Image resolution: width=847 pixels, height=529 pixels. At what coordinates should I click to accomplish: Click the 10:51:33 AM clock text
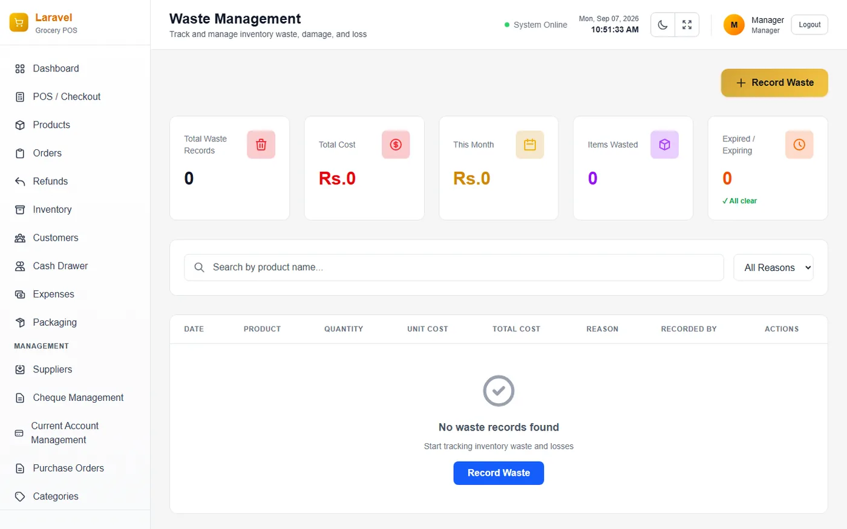[x=615, y=30]
